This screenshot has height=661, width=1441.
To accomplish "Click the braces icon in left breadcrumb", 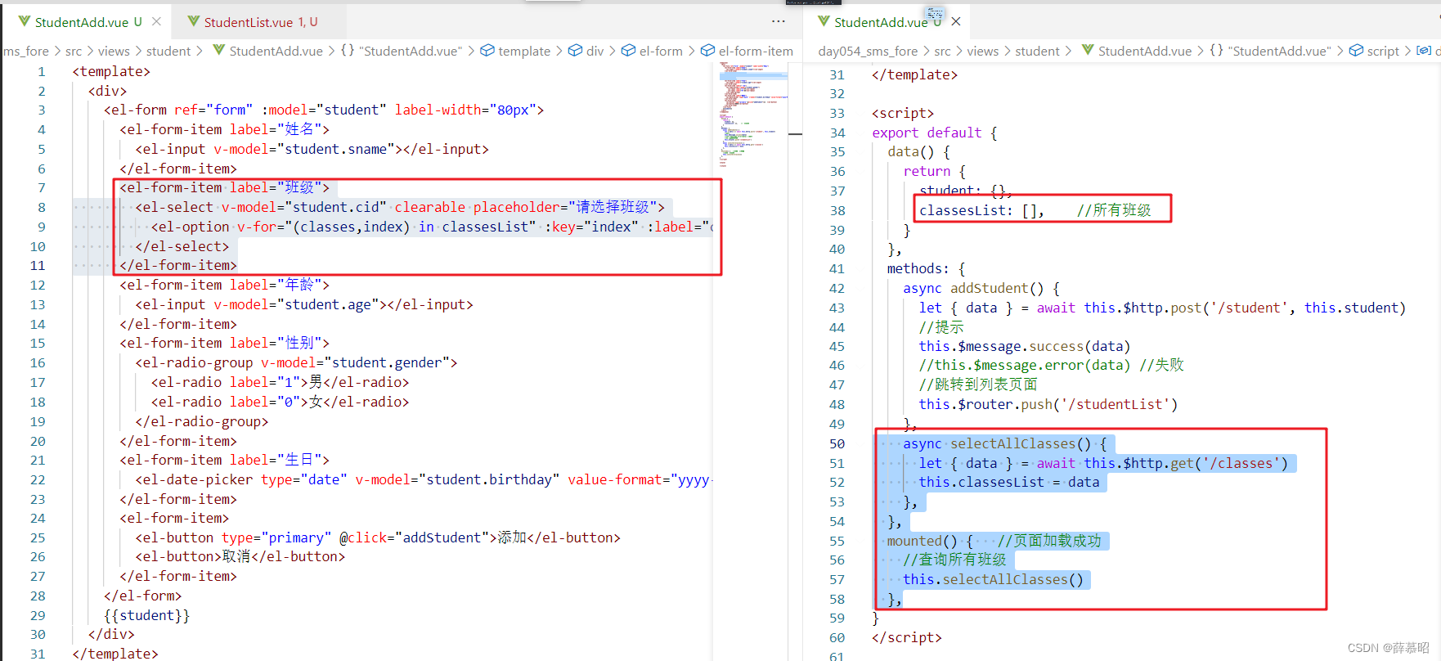I will (348, 51).
